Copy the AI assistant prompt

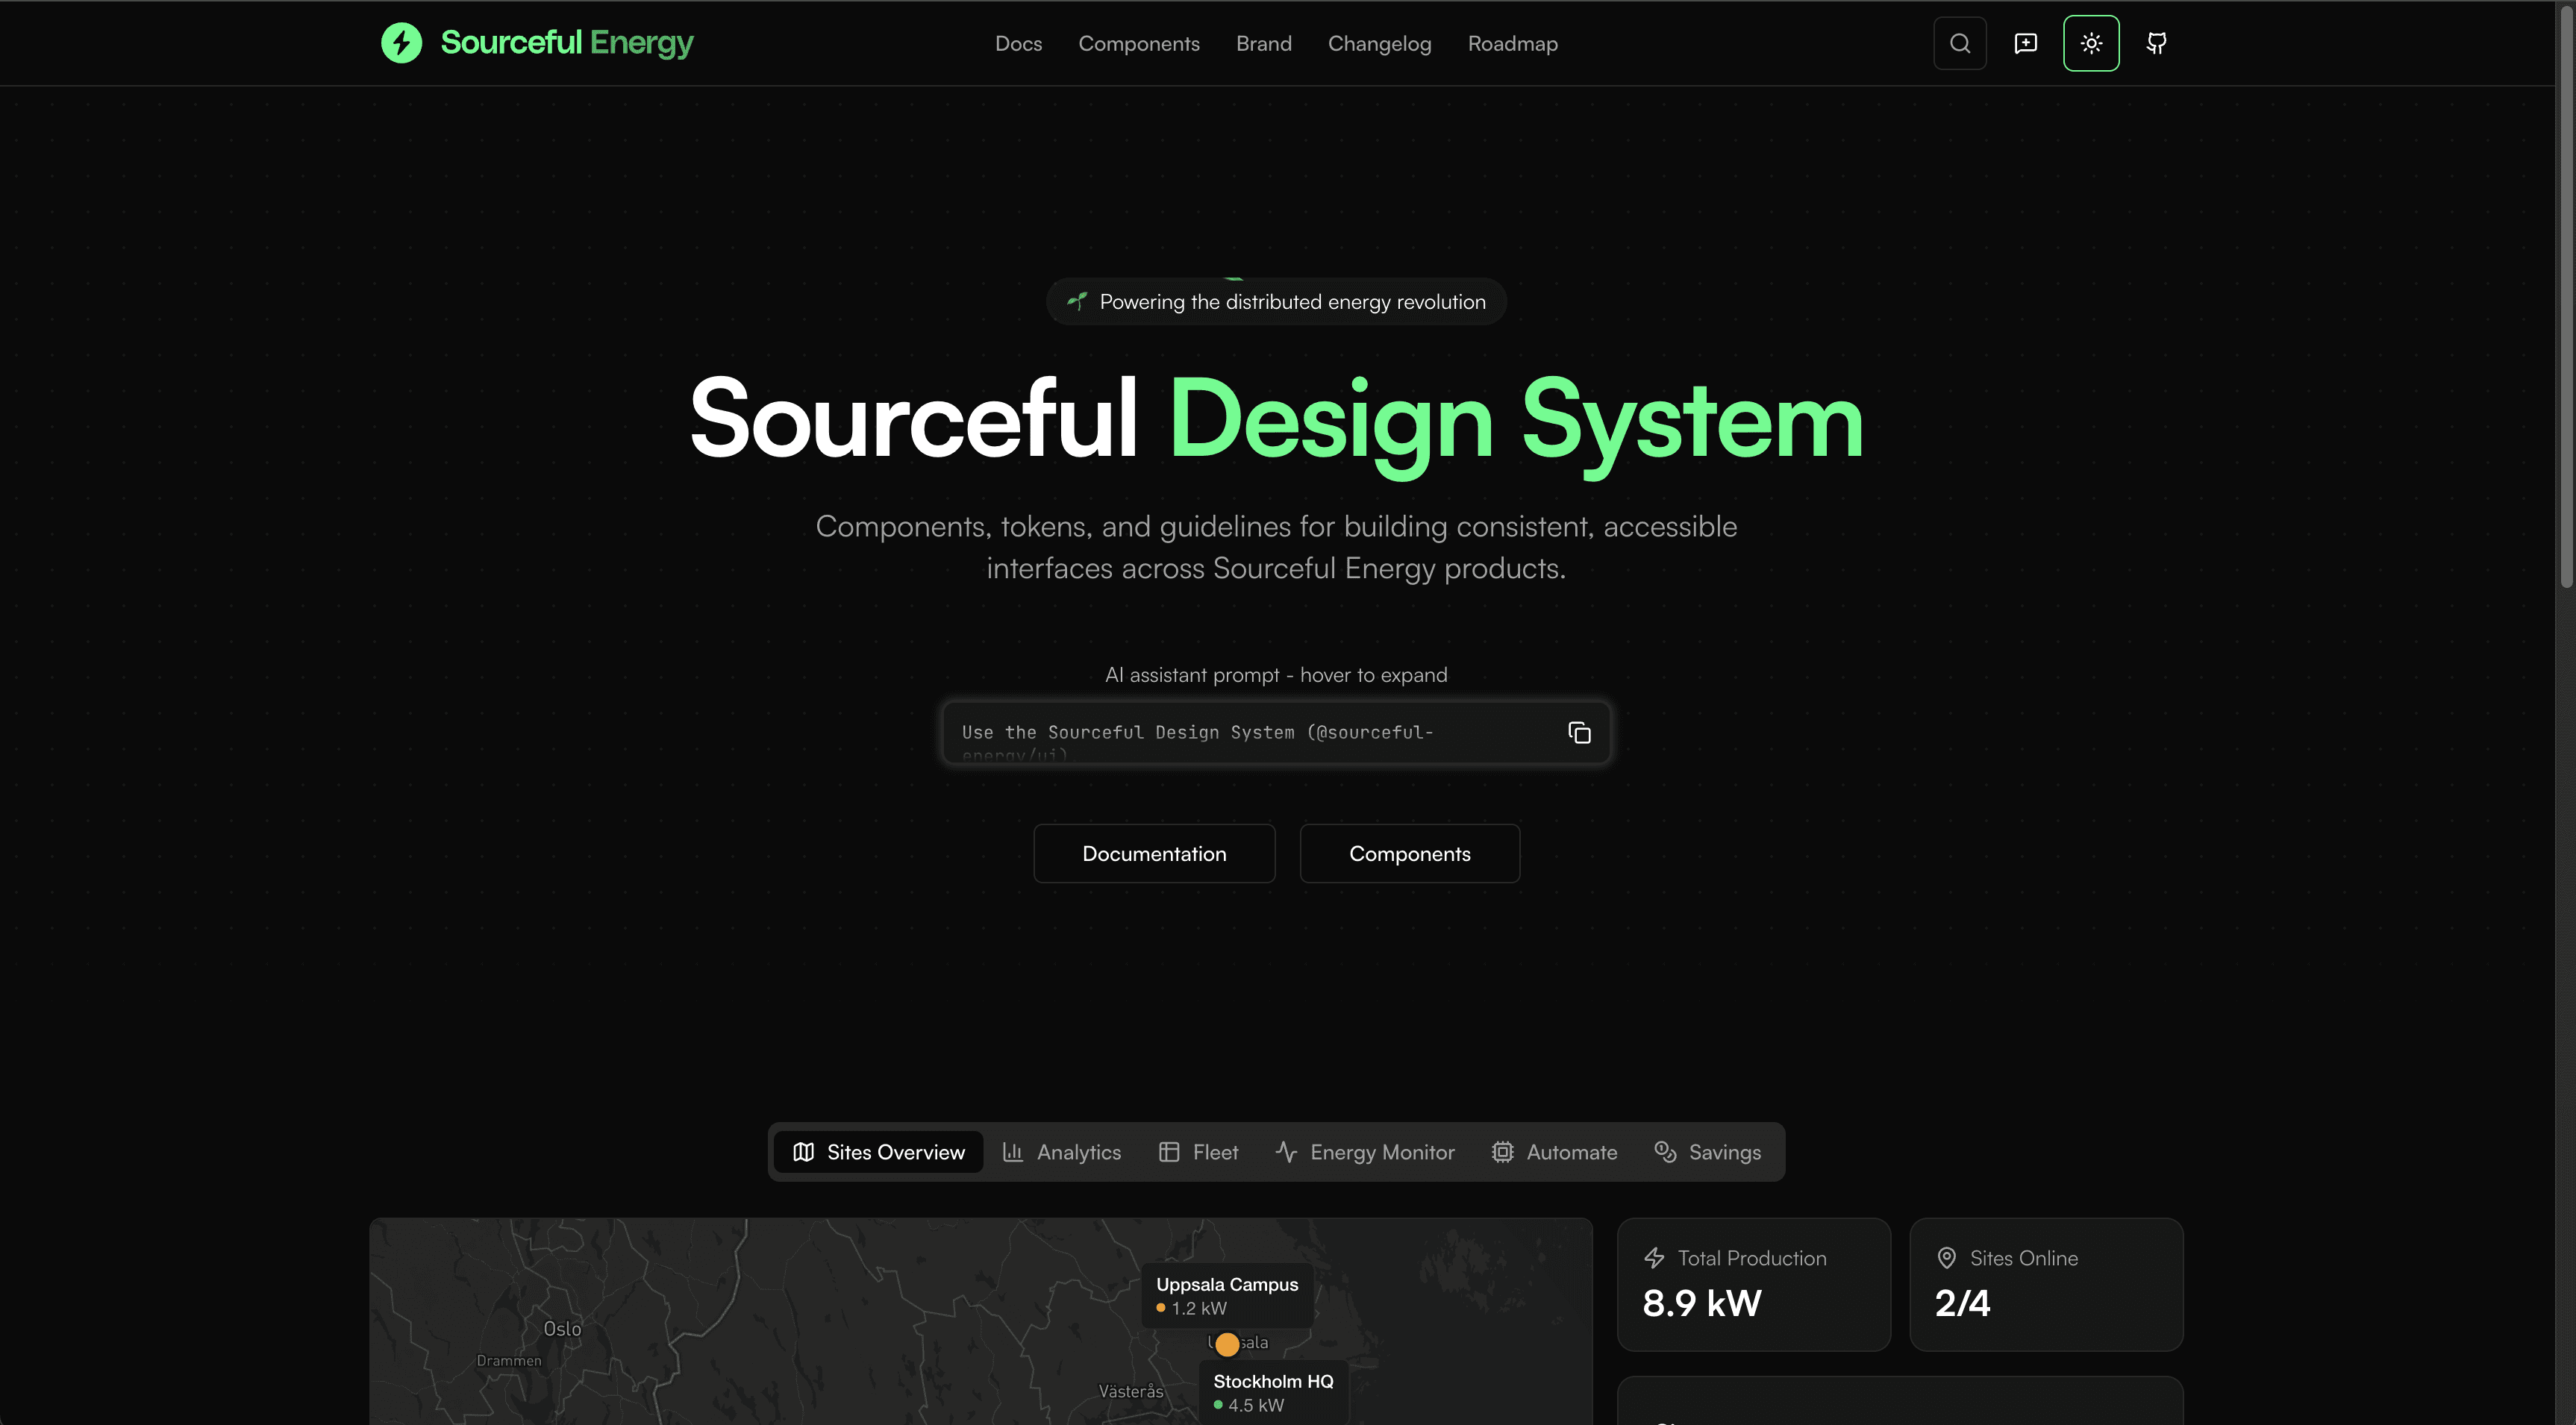coord(1579,733)
